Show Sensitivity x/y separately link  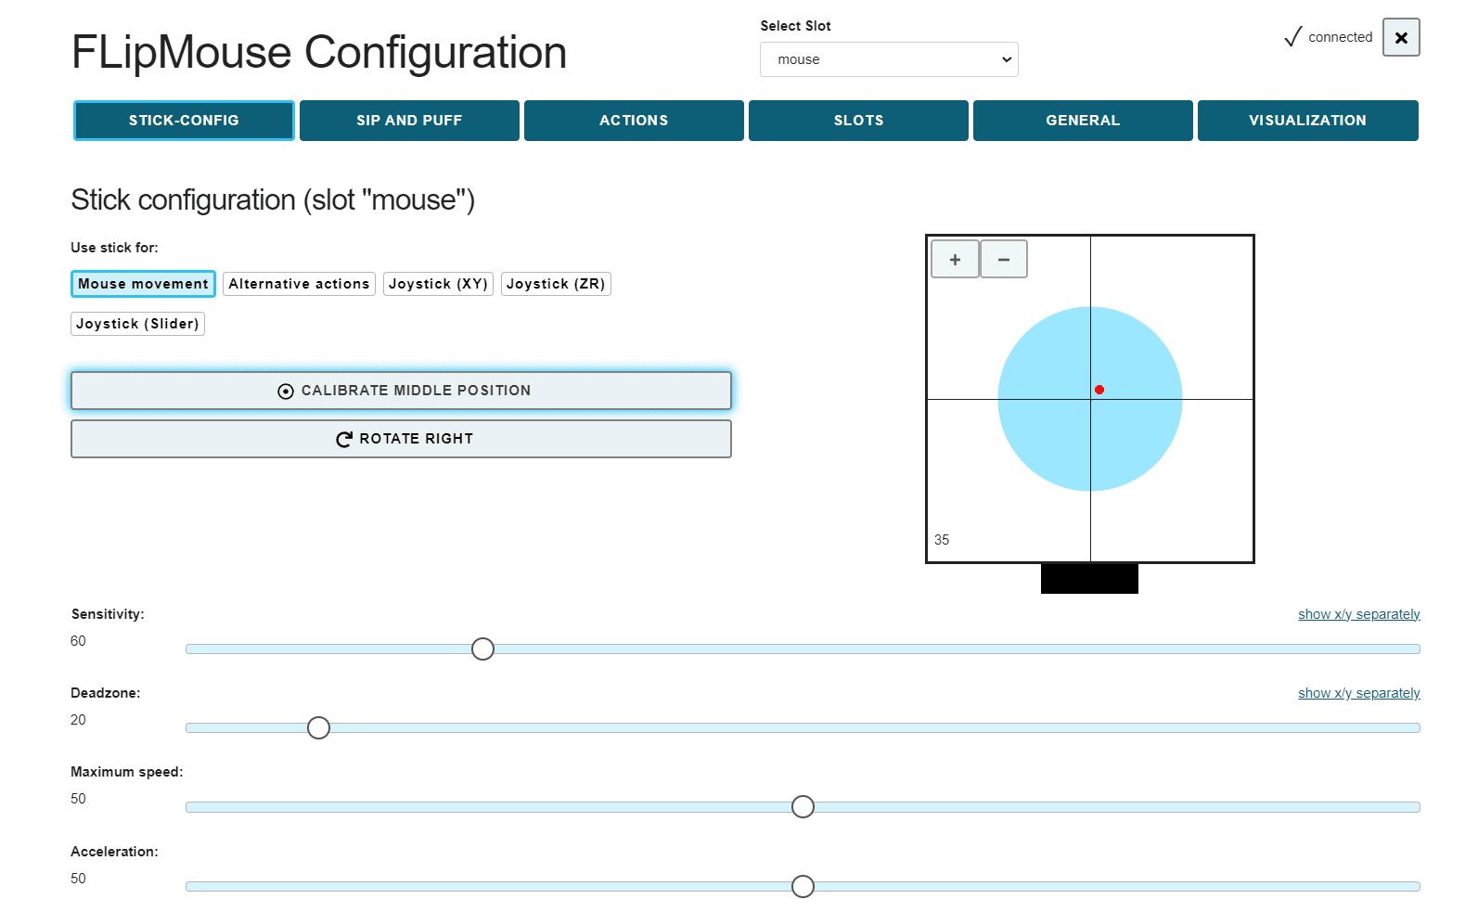[x=1358, y=614]
